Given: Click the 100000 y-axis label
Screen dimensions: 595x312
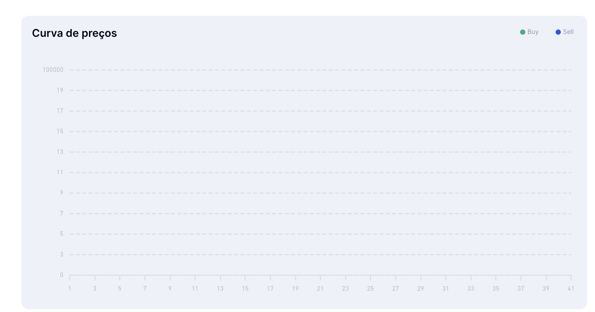Looking at the screenshot, I should pyautogui.click(x=53, y=70).
